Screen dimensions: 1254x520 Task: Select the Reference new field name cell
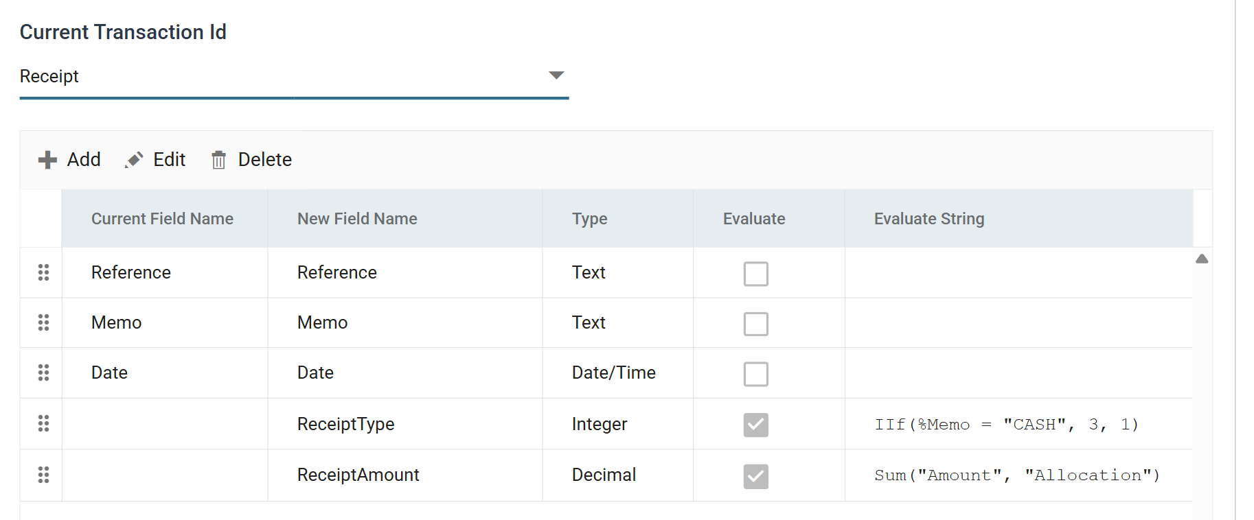point(405,272)
